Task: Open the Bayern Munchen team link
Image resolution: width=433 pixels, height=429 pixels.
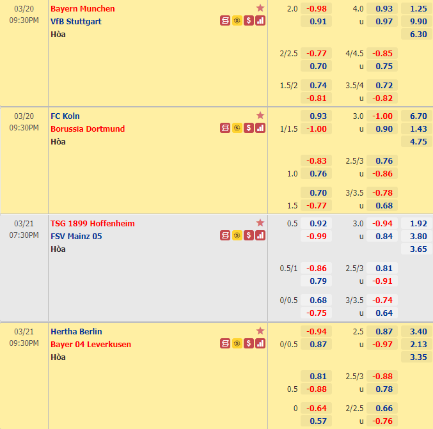Action: 83,9
